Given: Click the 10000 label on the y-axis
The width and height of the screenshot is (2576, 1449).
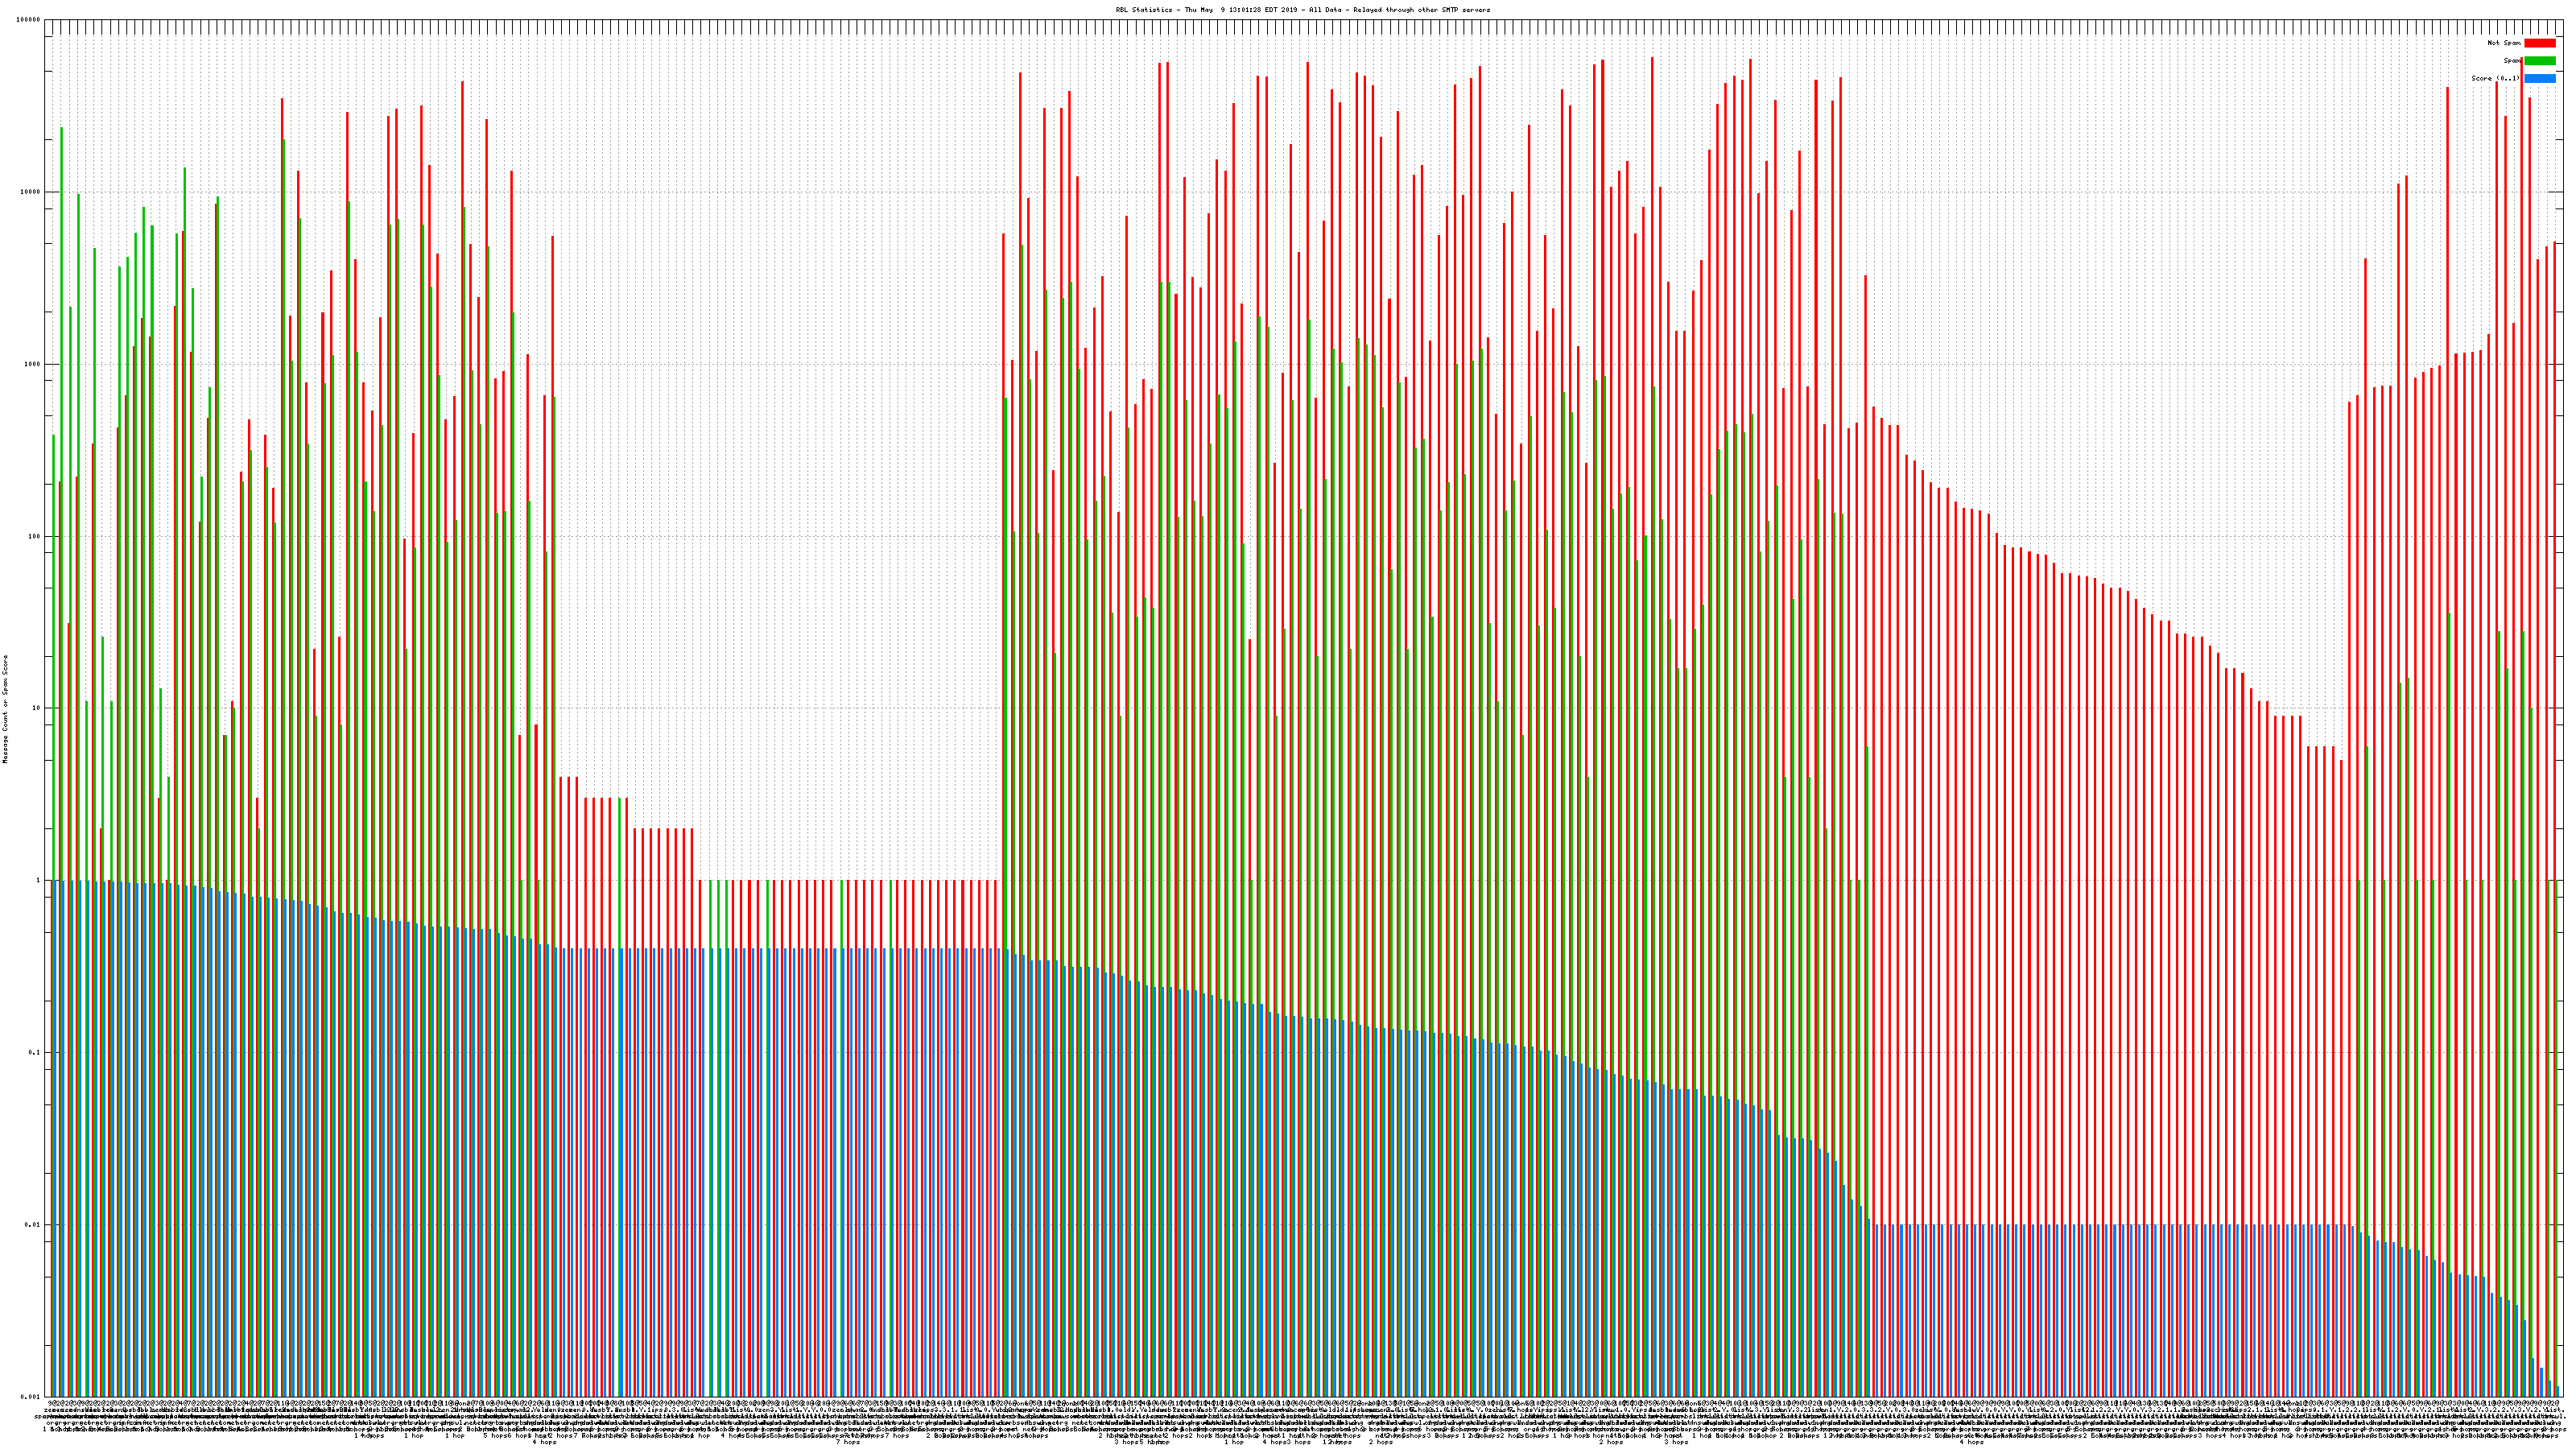Looking at the screenshot, I should pos(30,192).
